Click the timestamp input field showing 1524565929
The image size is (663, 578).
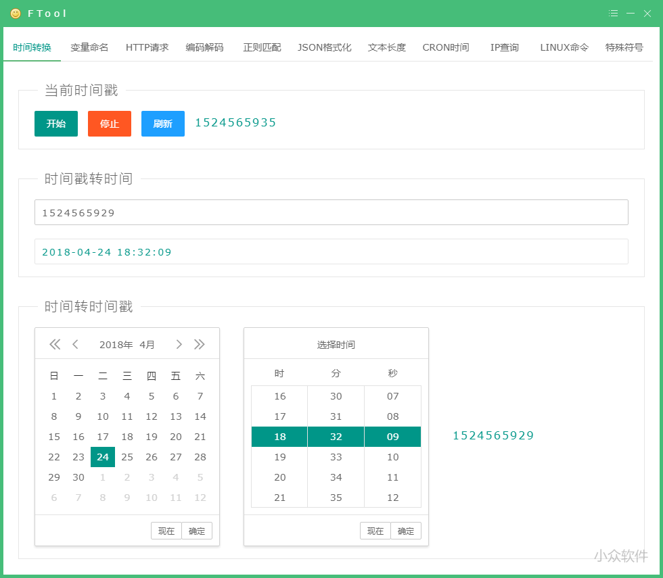pyautogui.click(x=331, y=212)
